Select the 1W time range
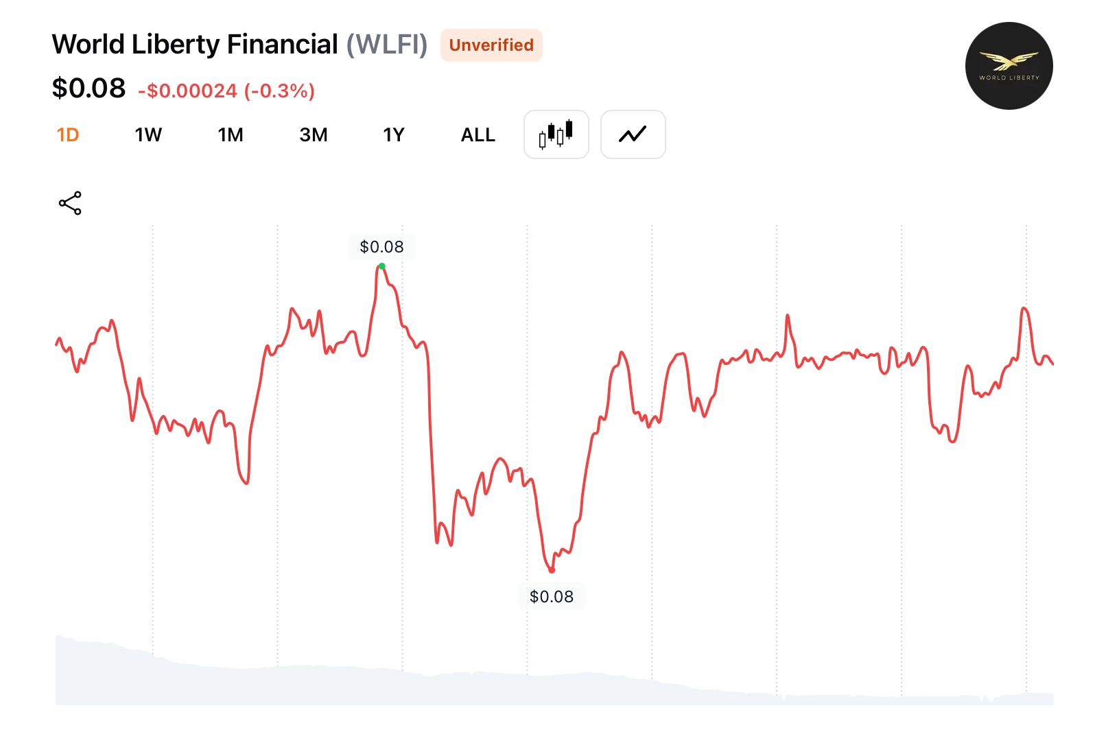This screenshot has width=1106, height=734. 148,135
